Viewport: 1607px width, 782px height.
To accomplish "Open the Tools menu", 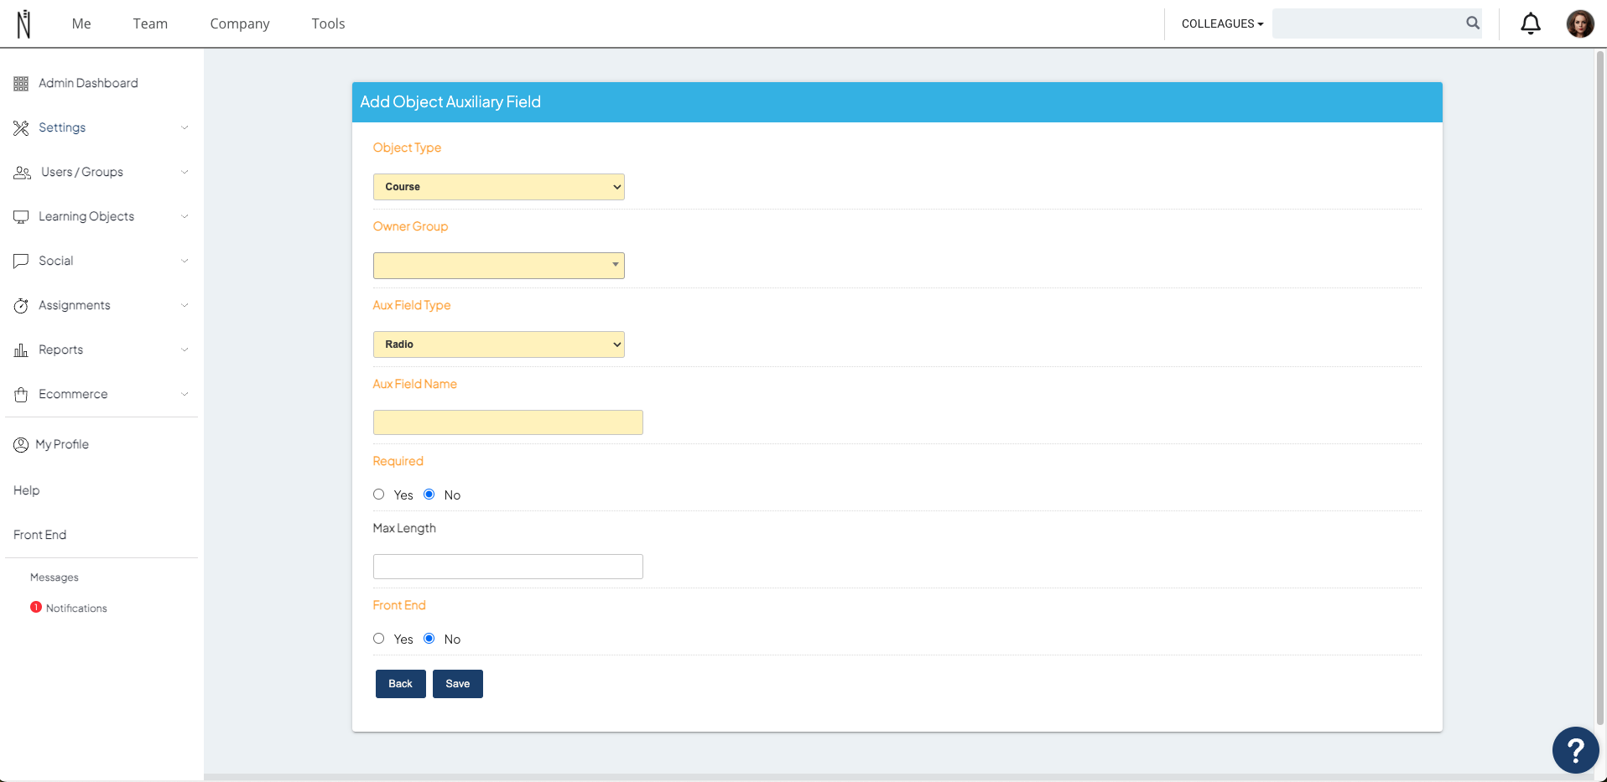I will pyautogui.click(x=328, y=23).
